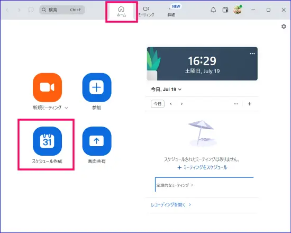Open history clock icon beside search
The width and height of the screenshot is (291, 233).
point(31,10)
